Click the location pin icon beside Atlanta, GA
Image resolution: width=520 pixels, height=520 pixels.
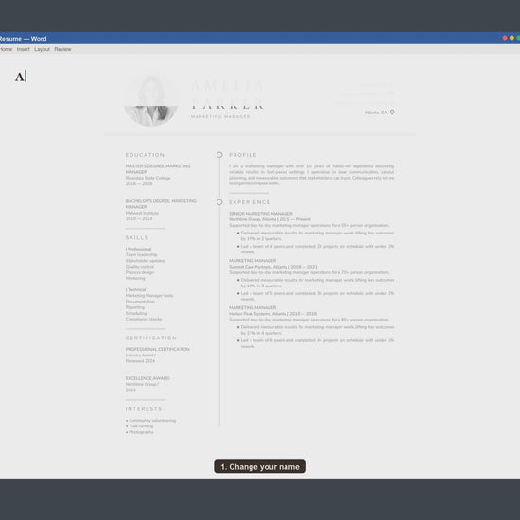[x=392, y=113]
